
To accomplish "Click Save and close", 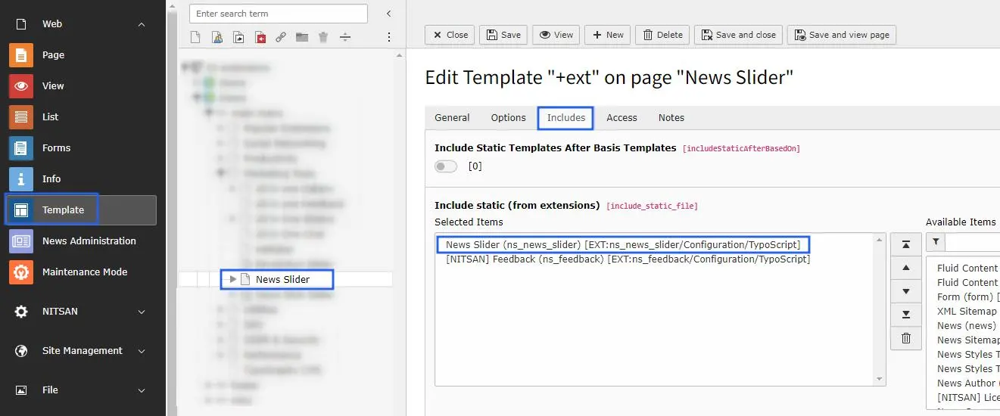I will (x=738, y=35).
